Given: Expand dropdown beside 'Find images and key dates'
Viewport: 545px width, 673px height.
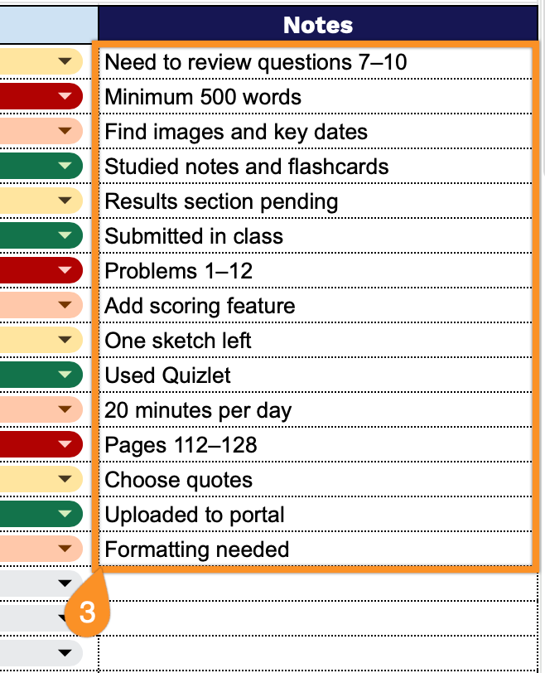Looking at the screenshot, I should tap(65, 132).
